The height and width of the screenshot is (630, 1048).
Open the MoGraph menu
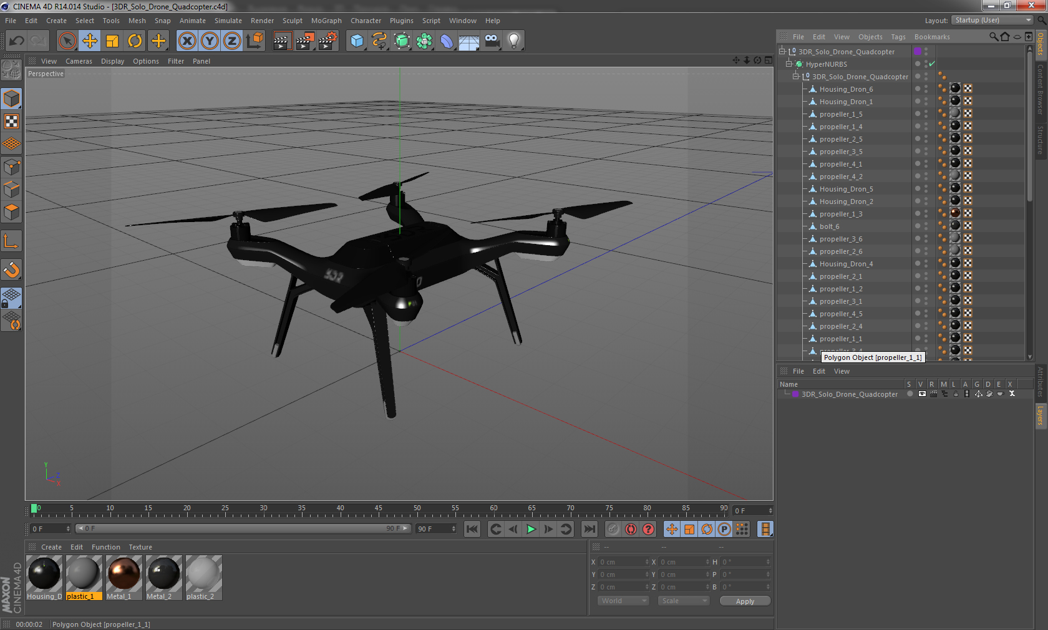point(326,21)
